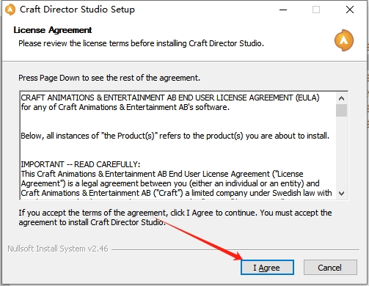
Task: Click the 'Please review the license terms' subtitle
Action: (x=142, y=43)
